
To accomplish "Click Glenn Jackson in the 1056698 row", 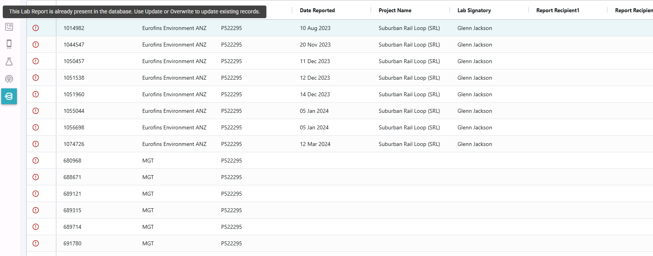I will click(x=474, y=127).
